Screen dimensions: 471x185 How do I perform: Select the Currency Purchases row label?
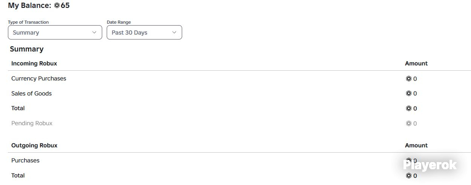click(x=39, y=79)
